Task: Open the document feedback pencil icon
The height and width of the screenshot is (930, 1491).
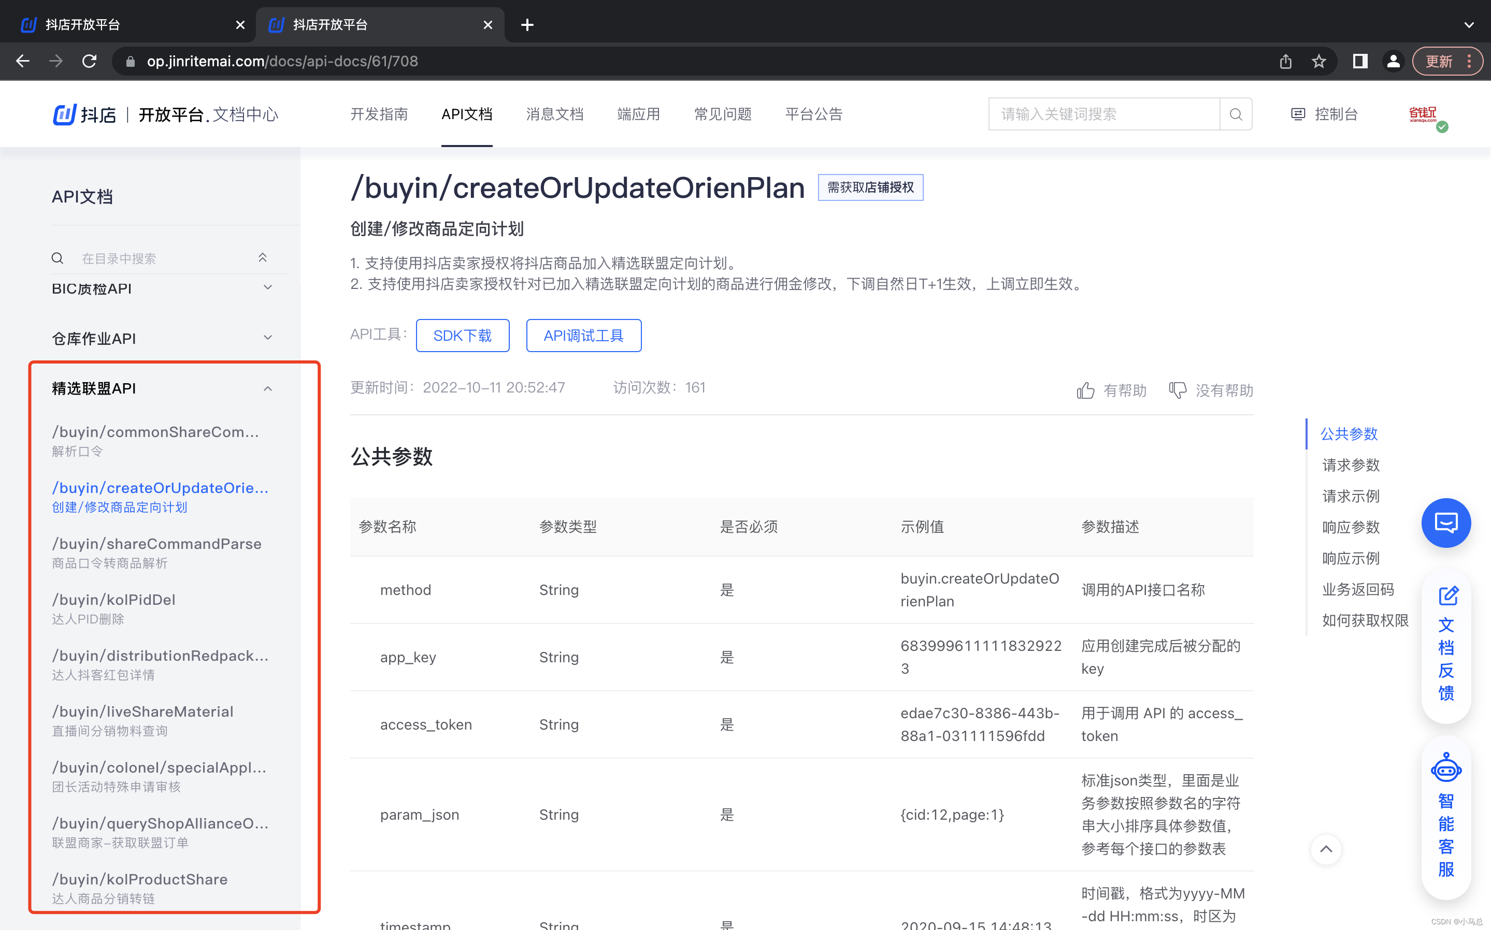Action: pyautogui.click(x=1448, y=595)
